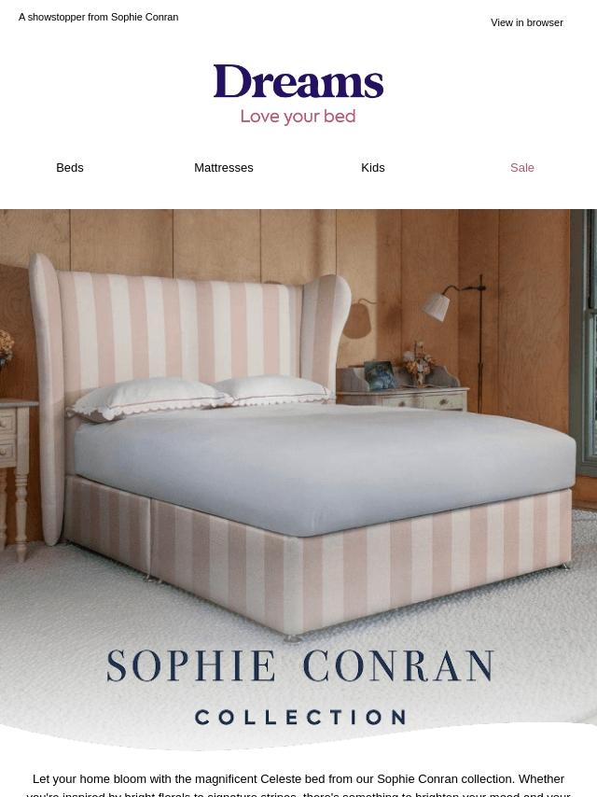Click the Dreams logo
Image resolution: width=597 pixels, height=797 pixels.
click(x=298, y=81)
